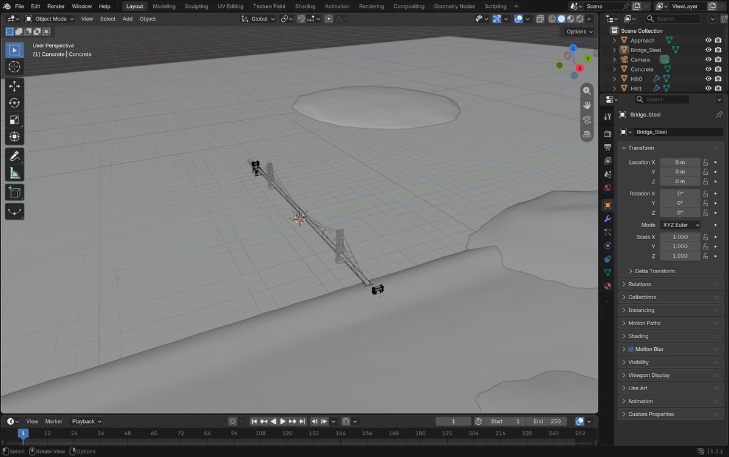Activate the Rotate tool
The image size is (729, 457).
pyautogui.click(x=15, y=103)
